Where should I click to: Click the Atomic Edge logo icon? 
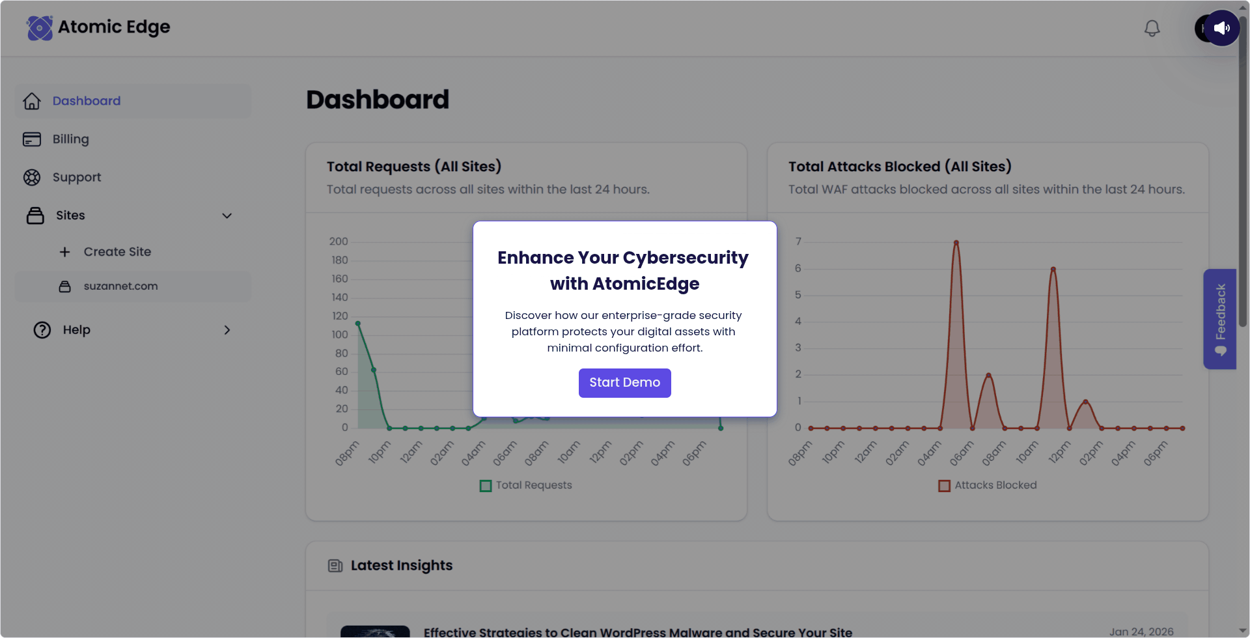pos(39,28)
